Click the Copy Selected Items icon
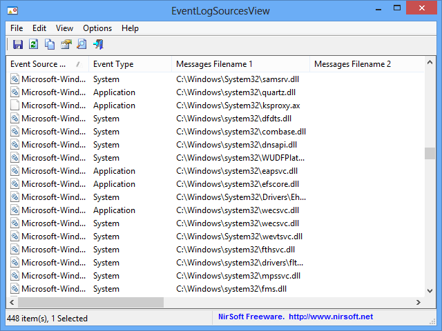442x331 pixels. pyautogui.click(x=50, y=44)
